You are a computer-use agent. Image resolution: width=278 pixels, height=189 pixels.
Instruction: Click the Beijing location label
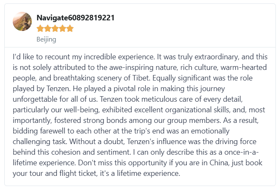click(46, 39)
